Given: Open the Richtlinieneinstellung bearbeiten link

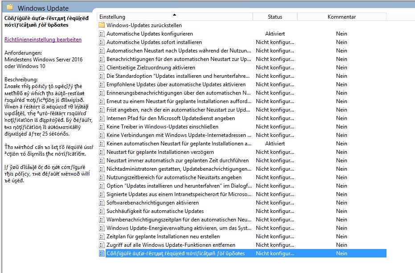Looking at the screenshot, I should click(43, 40).
